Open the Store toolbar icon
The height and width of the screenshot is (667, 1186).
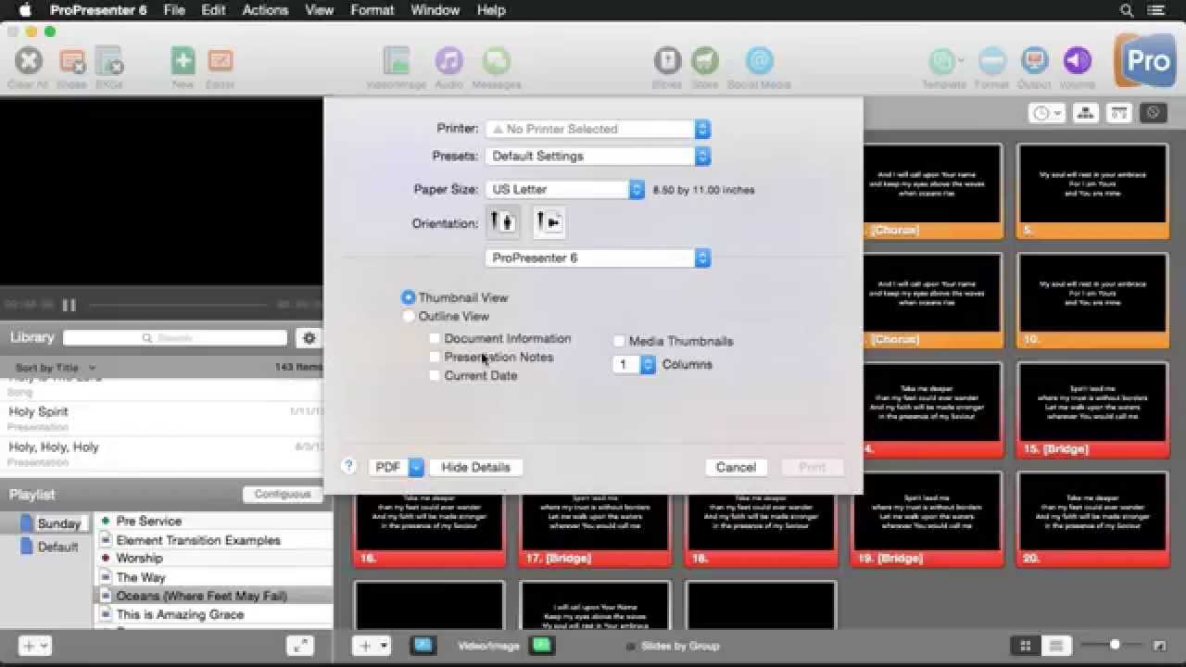point(705,61)
